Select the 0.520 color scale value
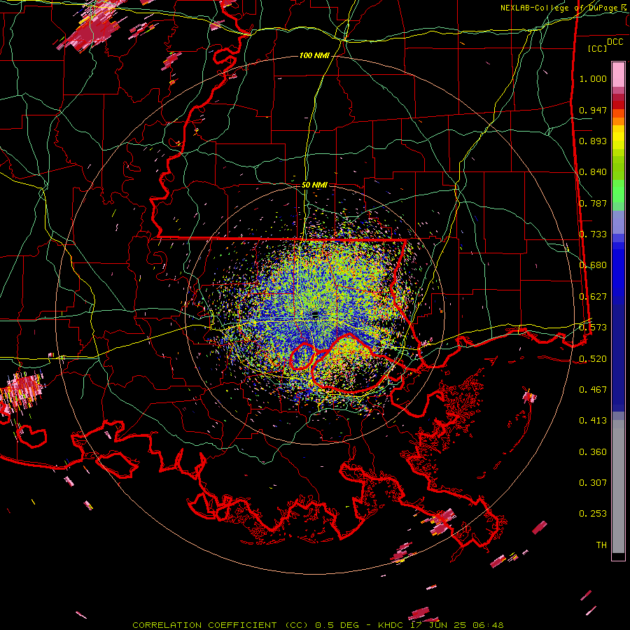 click(x=593, y=358)
